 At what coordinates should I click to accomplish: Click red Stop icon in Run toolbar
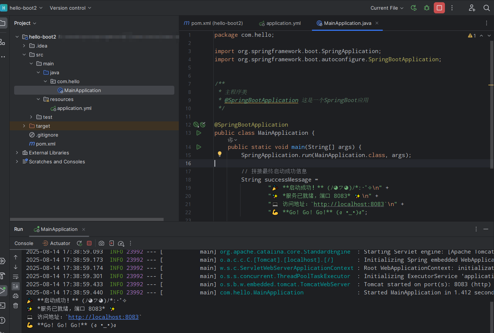click(89, 243)
